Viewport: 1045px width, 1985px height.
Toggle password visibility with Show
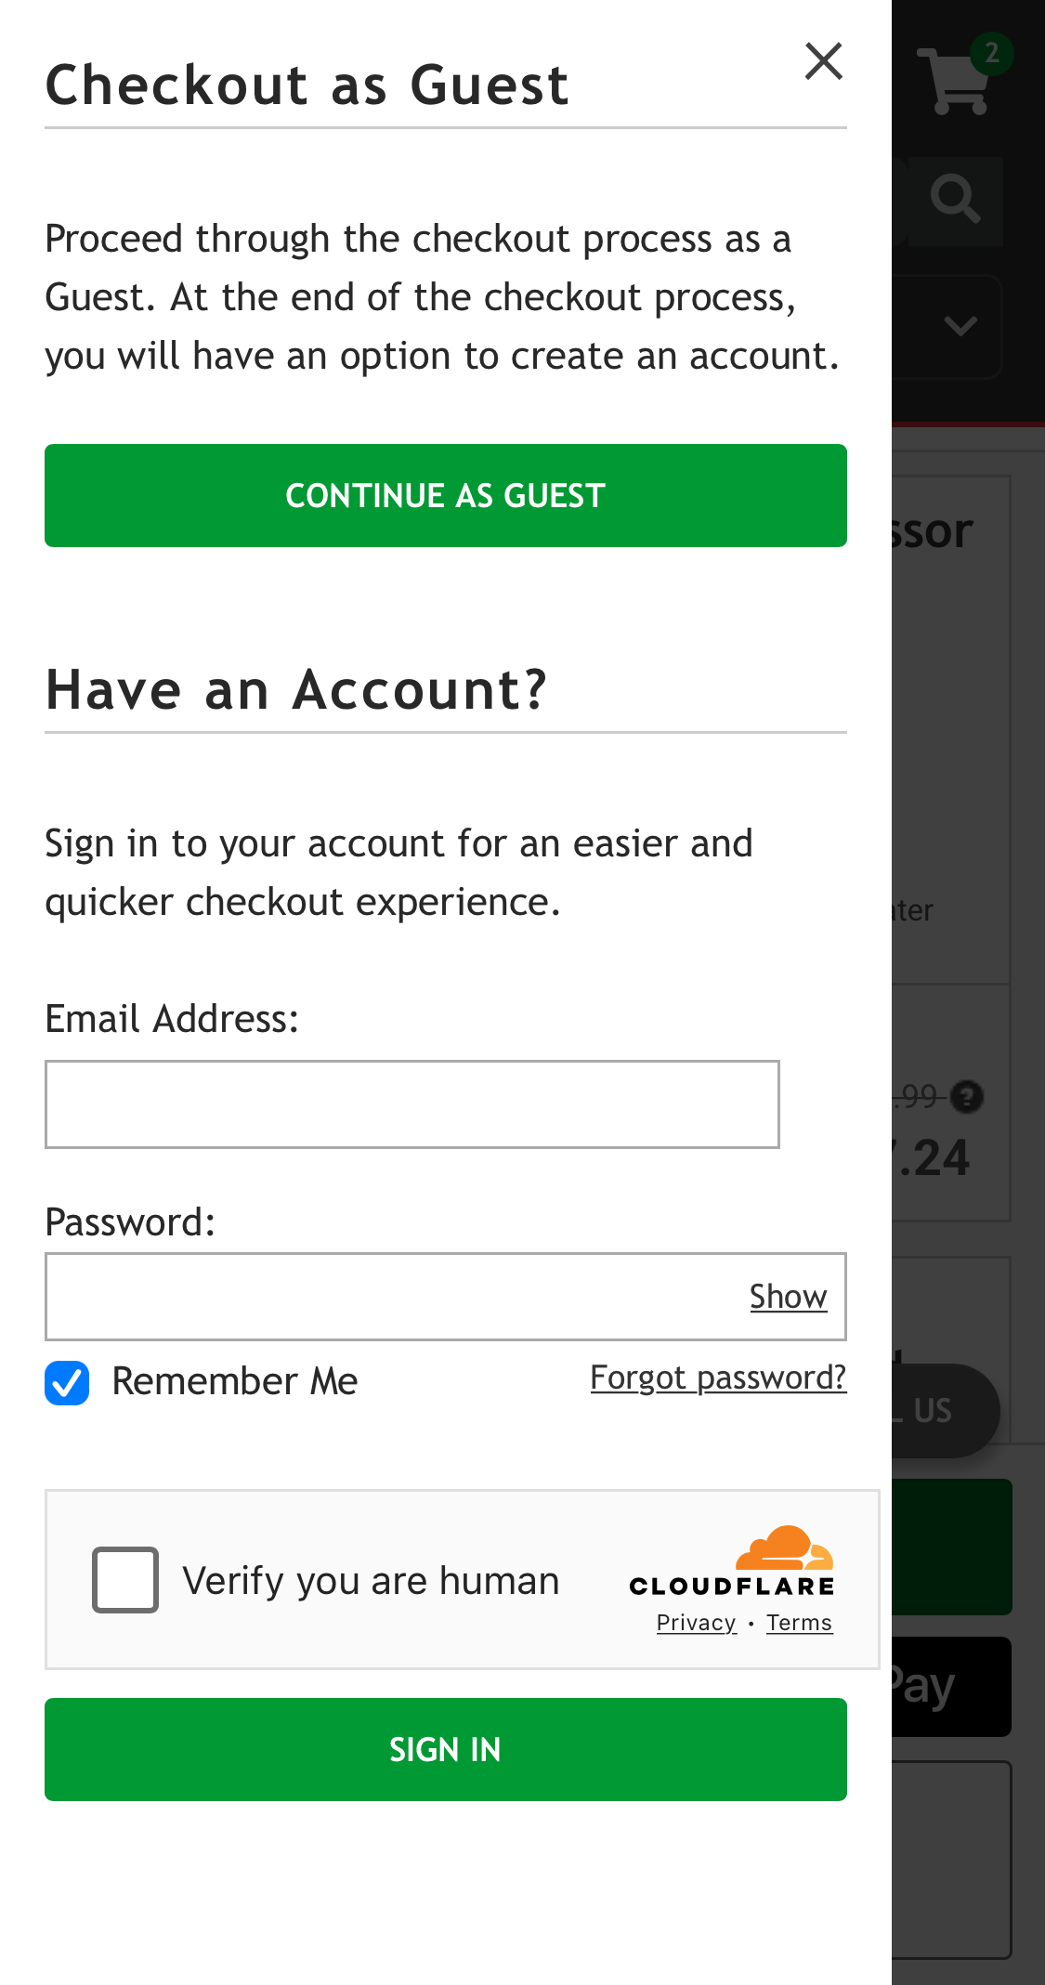(788, 1297)
